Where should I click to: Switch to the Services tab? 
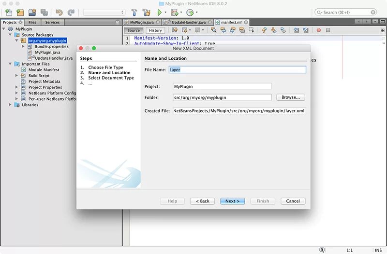52,22
